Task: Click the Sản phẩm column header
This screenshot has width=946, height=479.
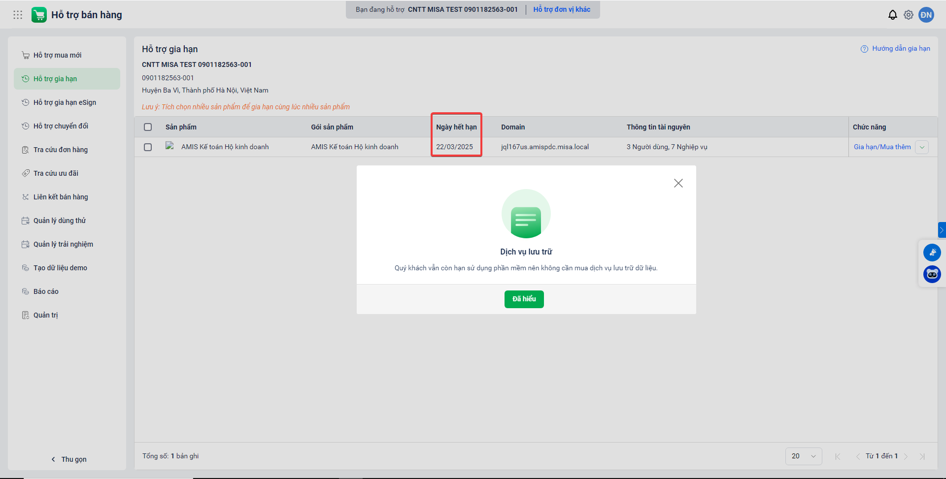Action: click(x=181, y=127)
